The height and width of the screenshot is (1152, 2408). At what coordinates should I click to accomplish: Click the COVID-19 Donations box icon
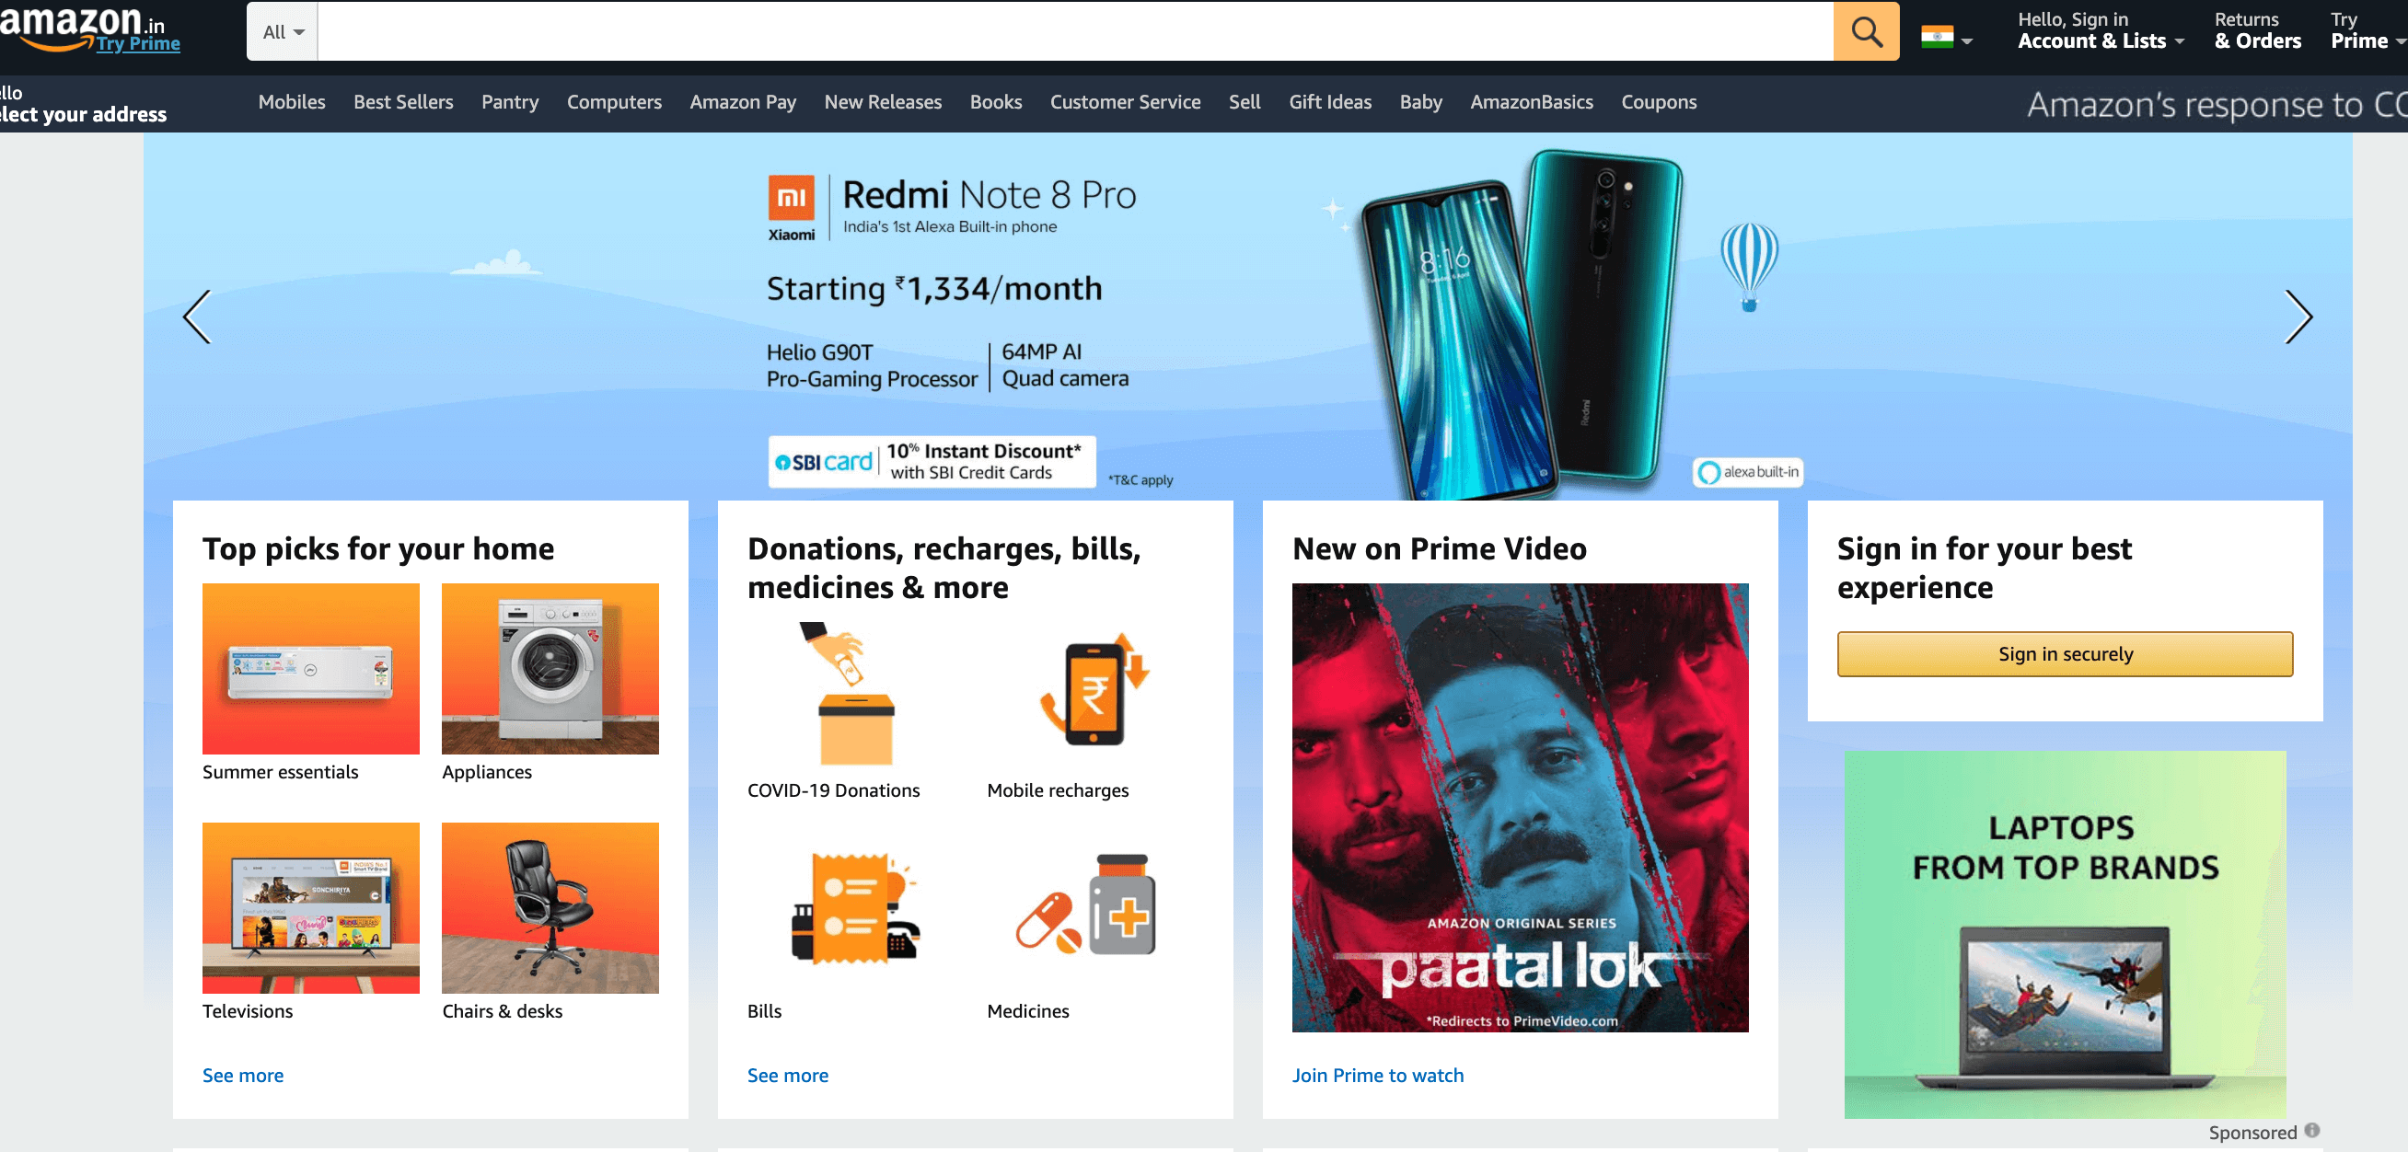846,694
